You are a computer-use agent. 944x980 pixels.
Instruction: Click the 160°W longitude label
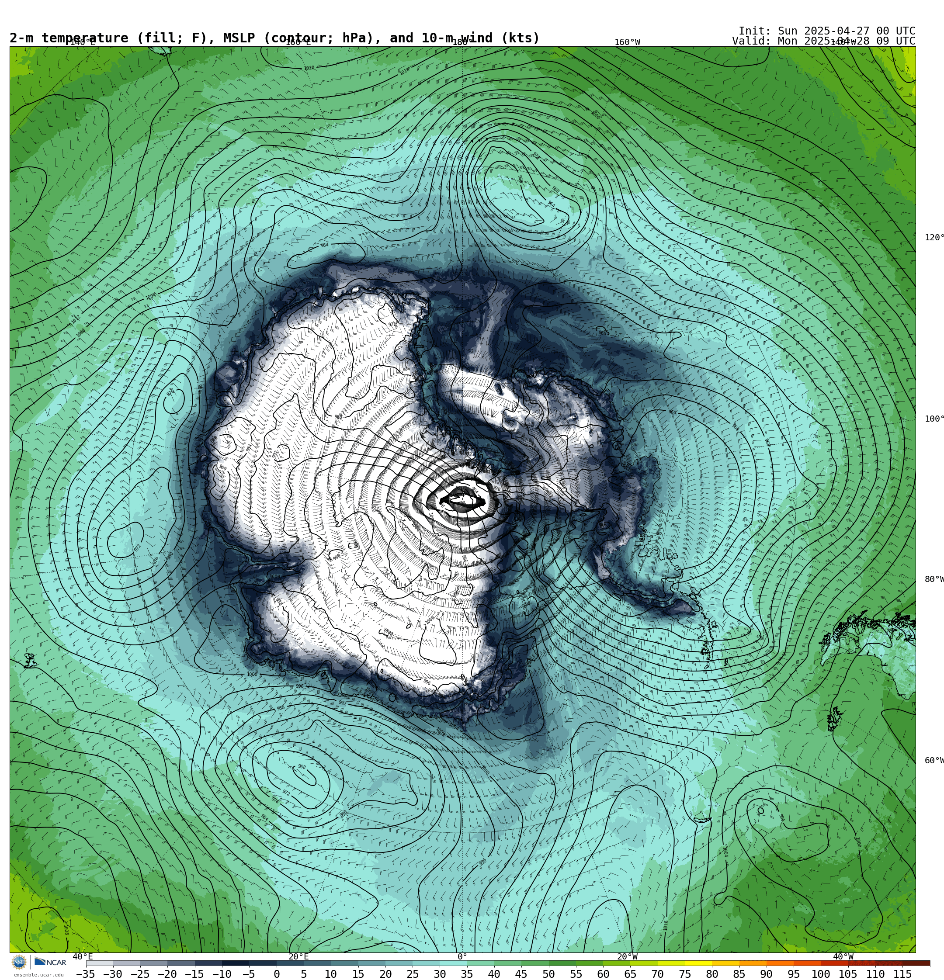point(627,42)
